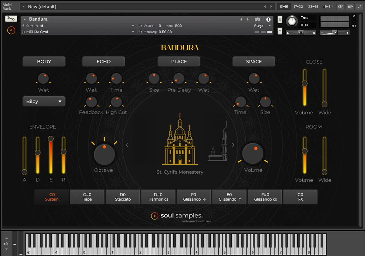Viewport: 365px width, 256px height.
Task: Show instrument info with the i icon
Action: (x=268, y=19)
